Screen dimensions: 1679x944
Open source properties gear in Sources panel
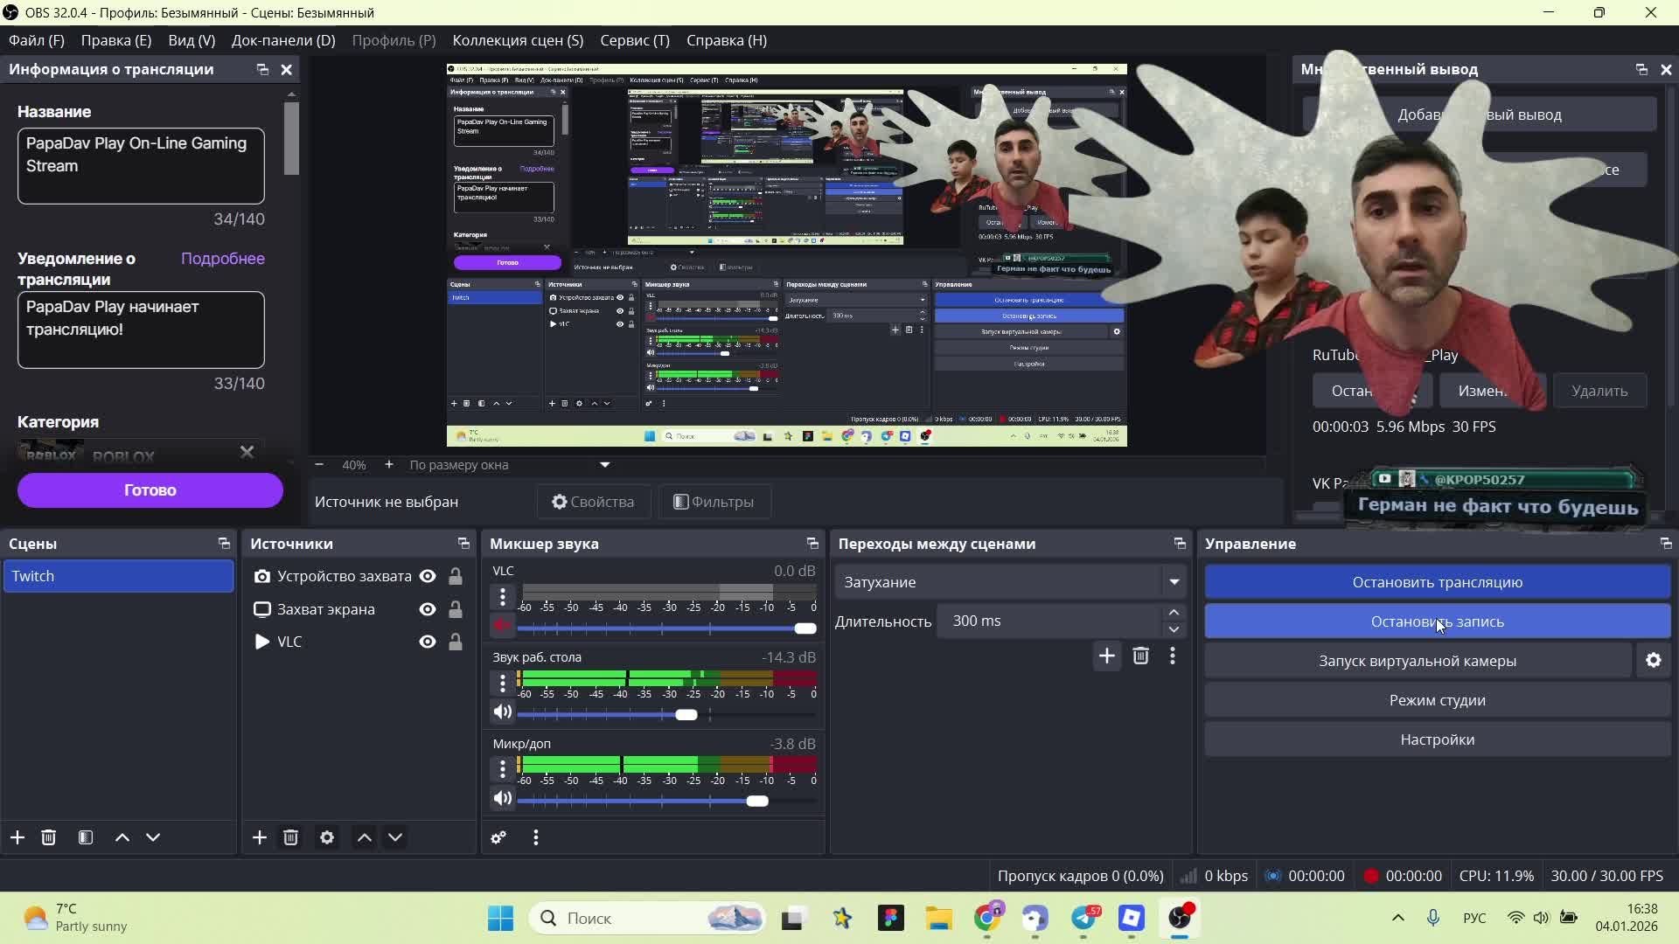tap(327, 837)
